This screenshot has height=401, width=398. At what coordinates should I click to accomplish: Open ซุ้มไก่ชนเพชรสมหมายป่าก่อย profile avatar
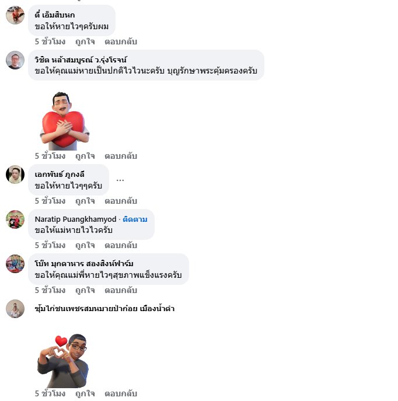(15, 309)
